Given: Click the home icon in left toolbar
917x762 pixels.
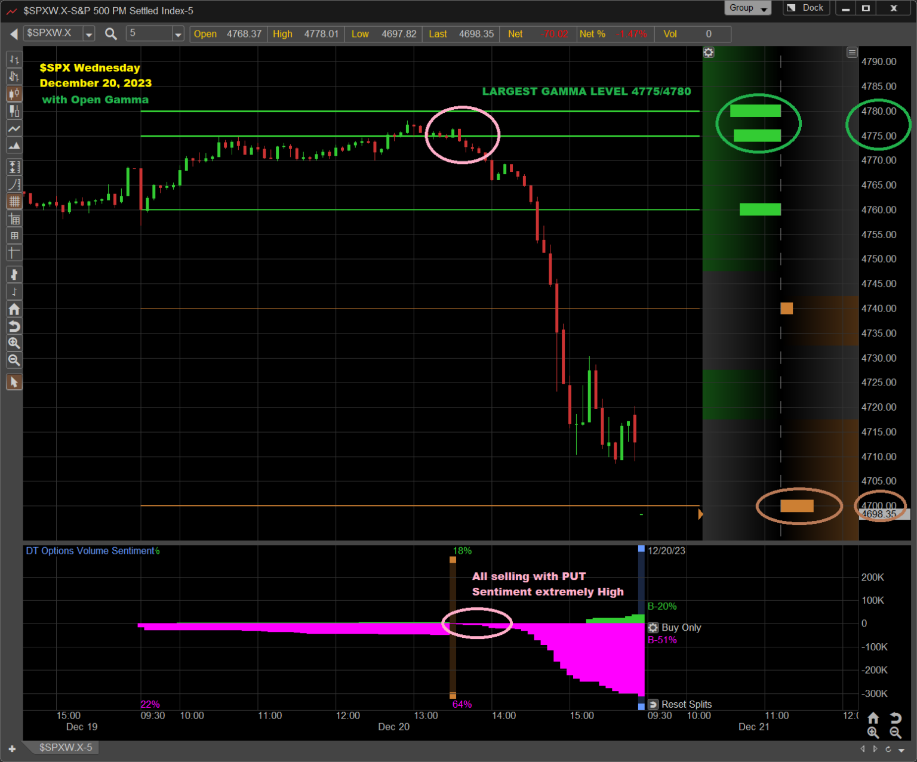Looking at the screenshot, I should [x=14, y=309].
